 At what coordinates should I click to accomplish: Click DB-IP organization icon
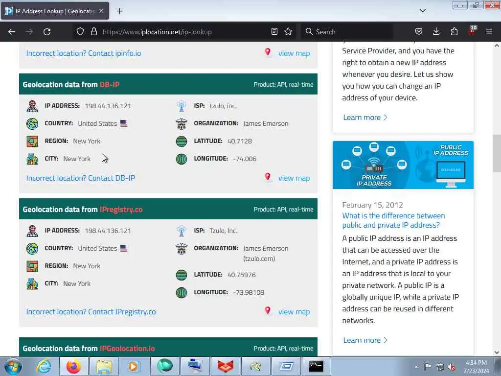click(x=182, y=124)
